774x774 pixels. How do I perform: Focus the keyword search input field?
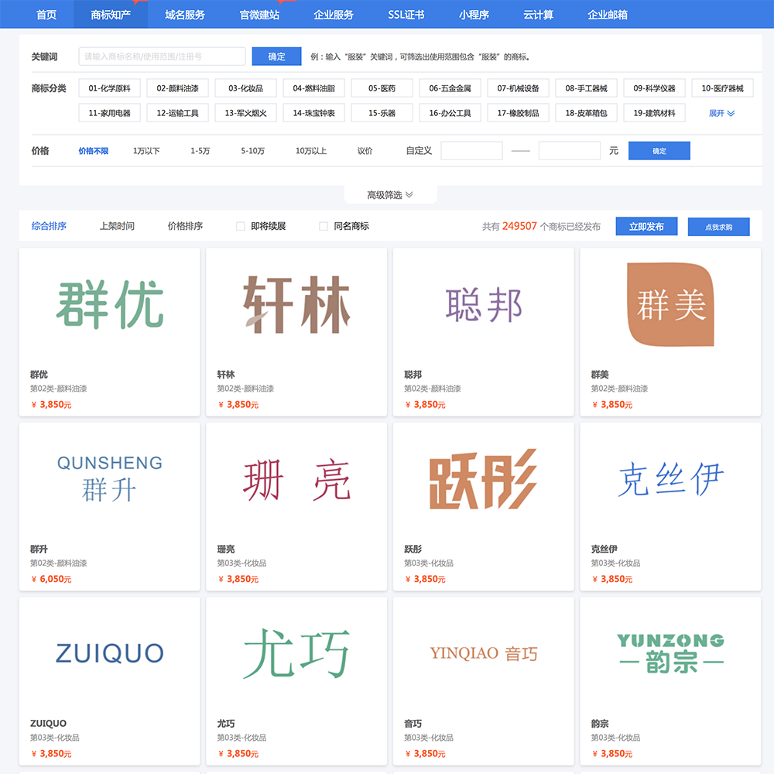click(162, 57)
